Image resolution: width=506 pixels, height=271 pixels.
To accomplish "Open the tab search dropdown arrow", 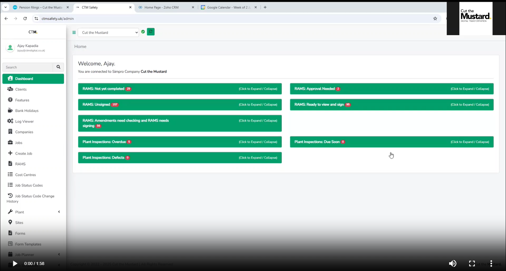I will tap(5, 7).
